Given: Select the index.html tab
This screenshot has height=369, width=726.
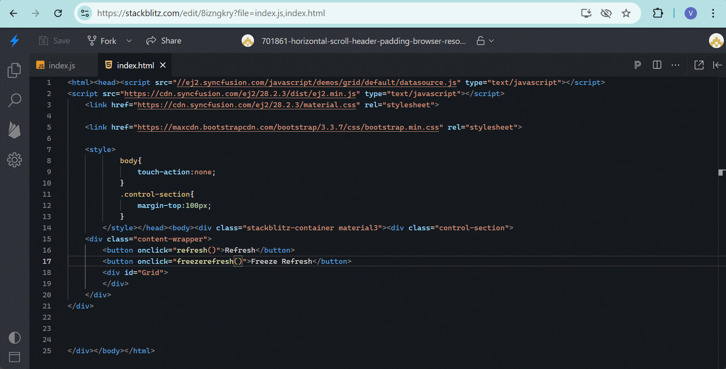Looking at the screenshot, I should click(x=135, y=65).
